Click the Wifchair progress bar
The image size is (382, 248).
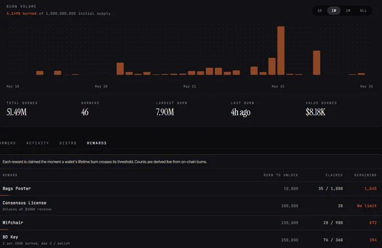pyautogui.click(x=4, y=229)
